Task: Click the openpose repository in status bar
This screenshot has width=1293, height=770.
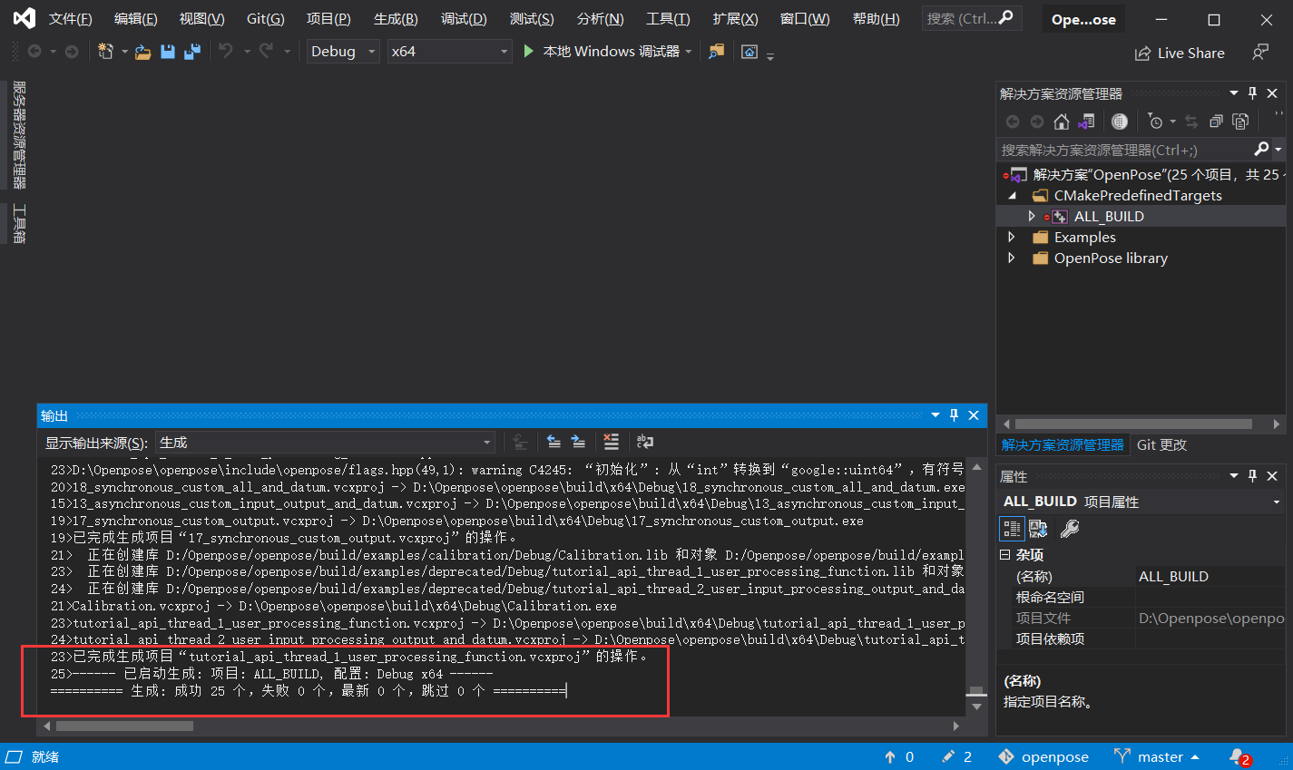Action: [1043, 756]
